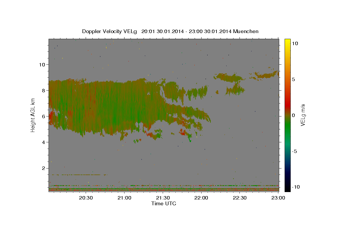Click the high cirrus echo near 23:00
This screenshot has height=230, width=345.
click(264, 75)
